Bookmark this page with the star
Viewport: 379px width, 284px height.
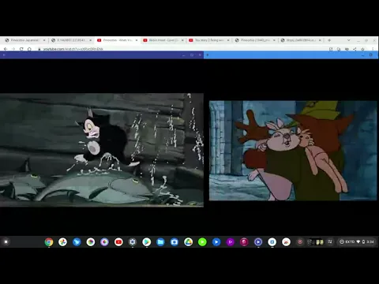point(362,49)
